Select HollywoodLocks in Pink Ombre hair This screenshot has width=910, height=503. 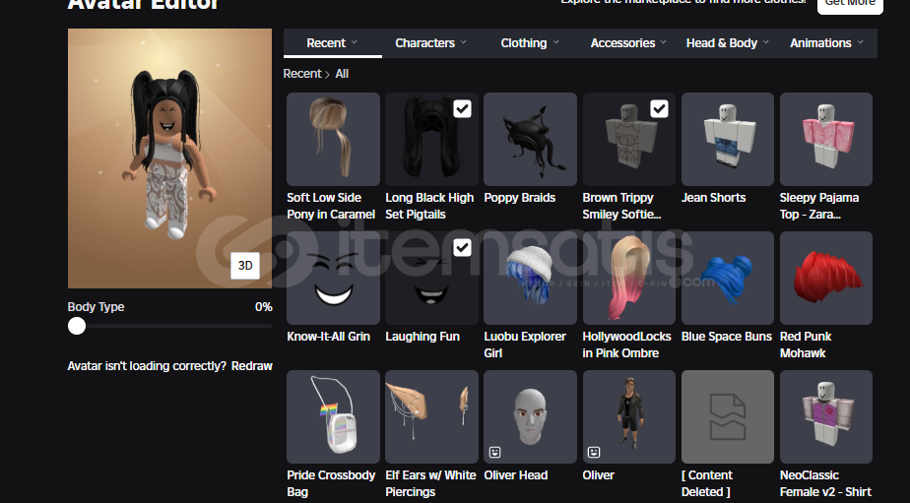(629, 278)
